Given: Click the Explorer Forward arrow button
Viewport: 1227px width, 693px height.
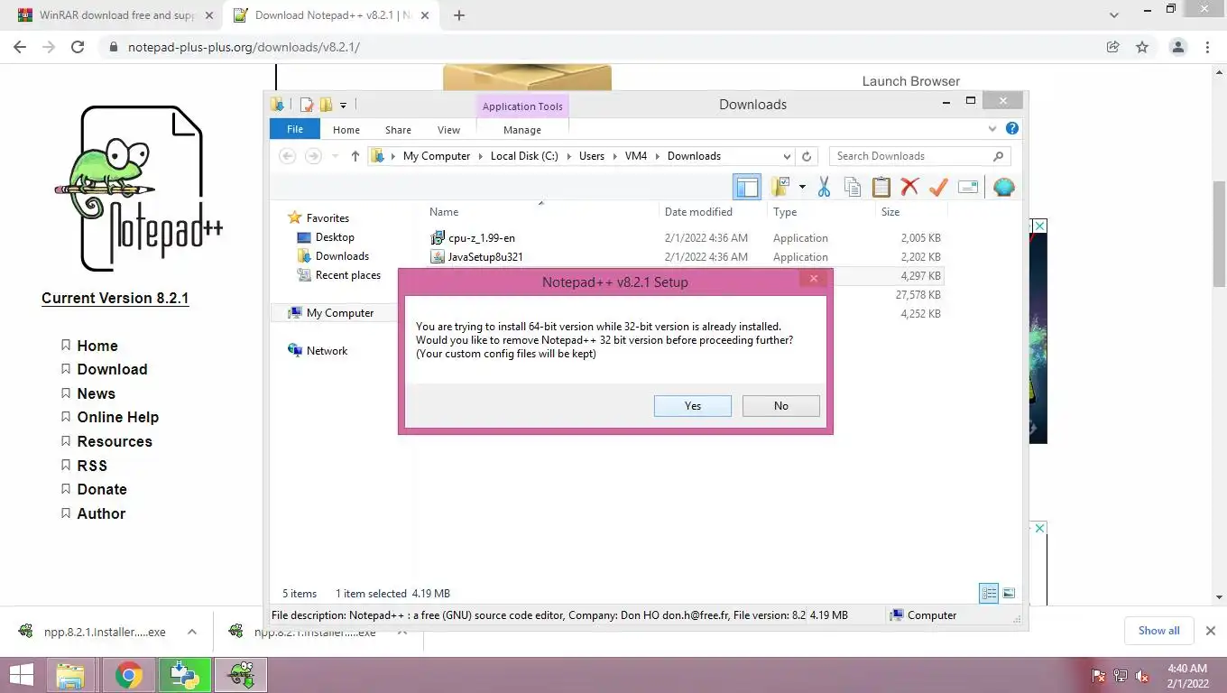Looking at the screenshot, I should (313, 156).
